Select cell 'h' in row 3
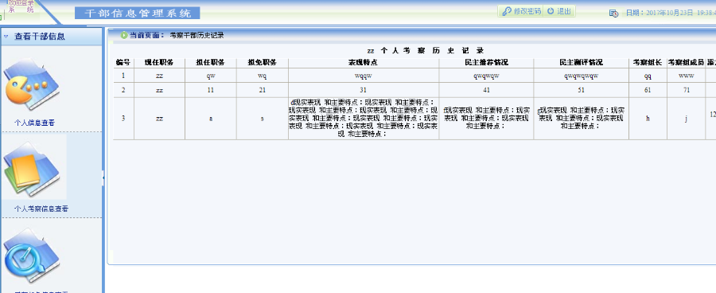Screen dimensions: 716x293 pyautogui.click(x=648, y=119)
